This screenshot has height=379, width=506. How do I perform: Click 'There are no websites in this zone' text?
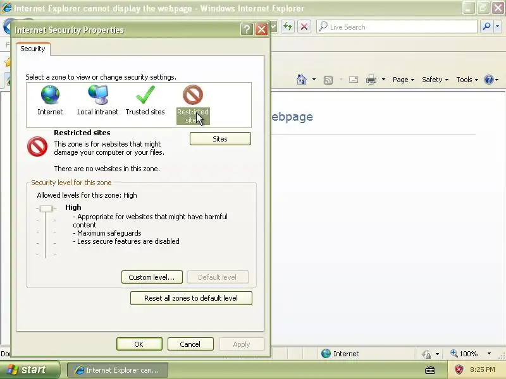[x=107, y=169]
